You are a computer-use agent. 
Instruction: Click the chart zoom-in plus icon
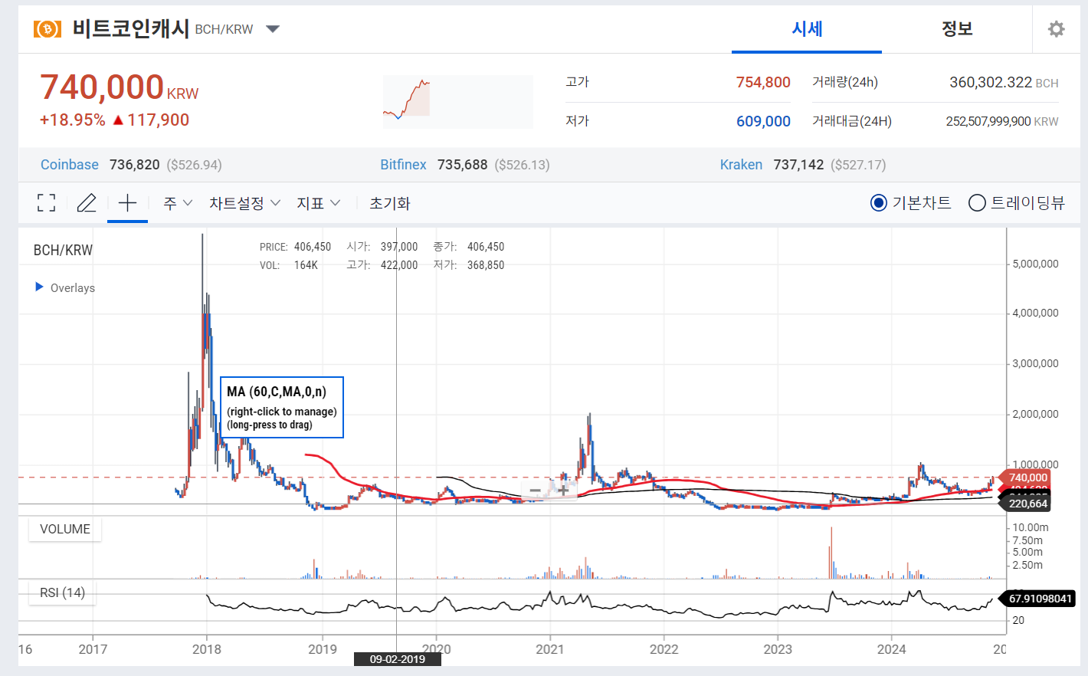pyautogui.click(x=563, y=490)
